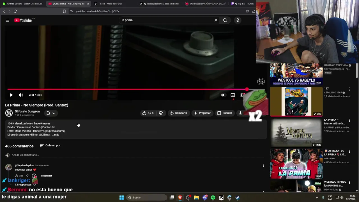Open the YouTube hamburger guide menu
This screenshot has width=359, height=202.
click(x=8, y=20)
